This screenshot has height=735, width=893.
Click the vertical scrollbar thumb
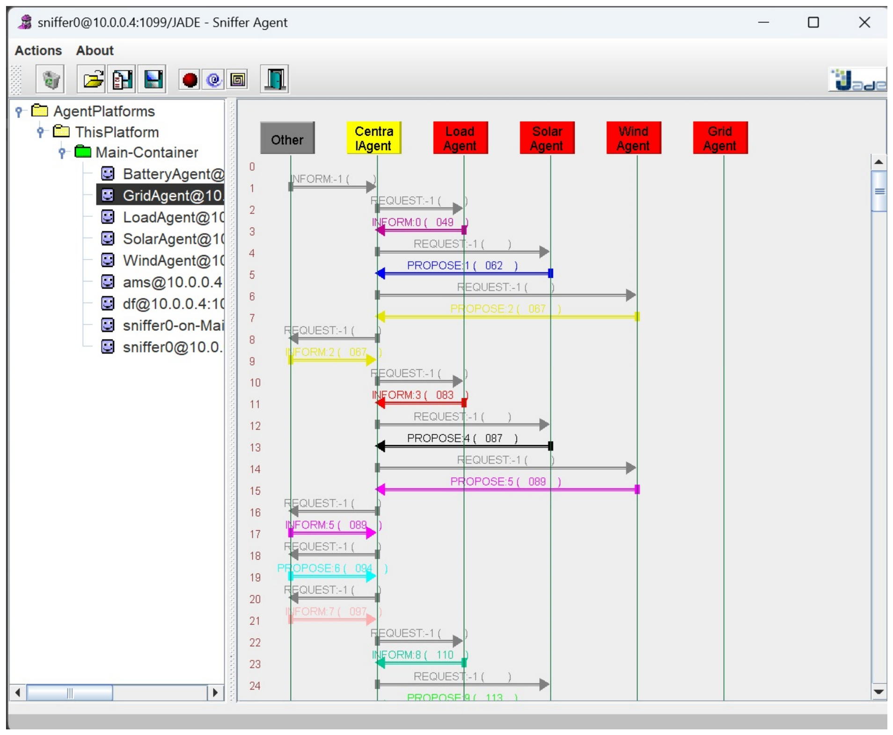tap(879, 191)
